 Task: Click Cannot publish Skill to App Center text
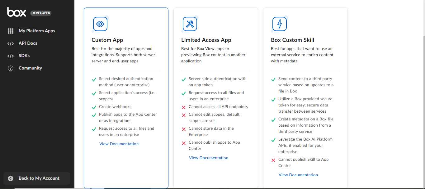pos(304,162)
